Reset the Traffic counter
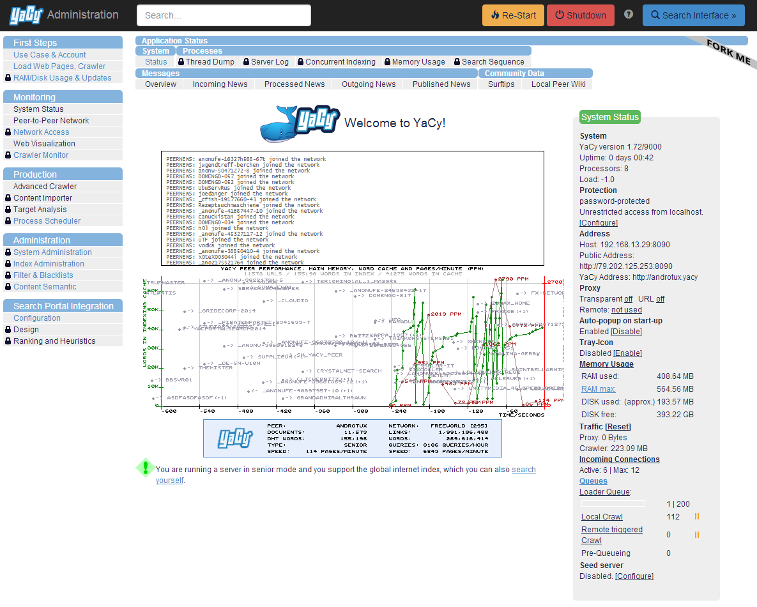The image size is (757, 607). [x=618, y=427]
